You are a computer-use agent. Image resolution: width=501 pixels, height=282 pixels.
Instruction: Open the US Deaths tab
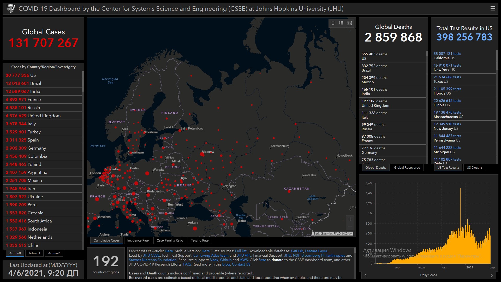tap(474, 168)
